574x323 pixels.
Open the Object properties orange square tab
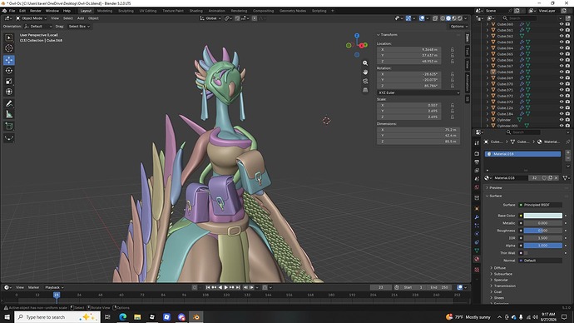(477, 208)
